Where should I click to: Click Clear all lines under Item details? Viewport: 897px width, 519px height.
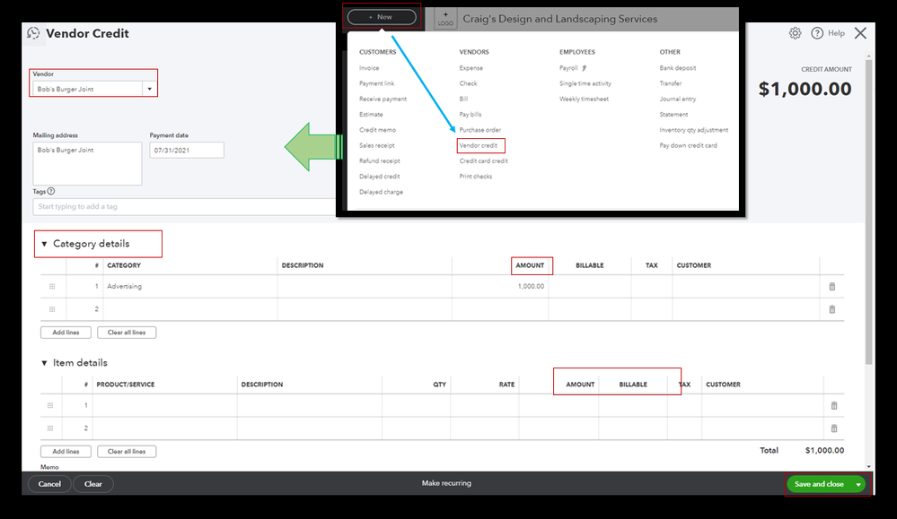click(x=127, y=452)
